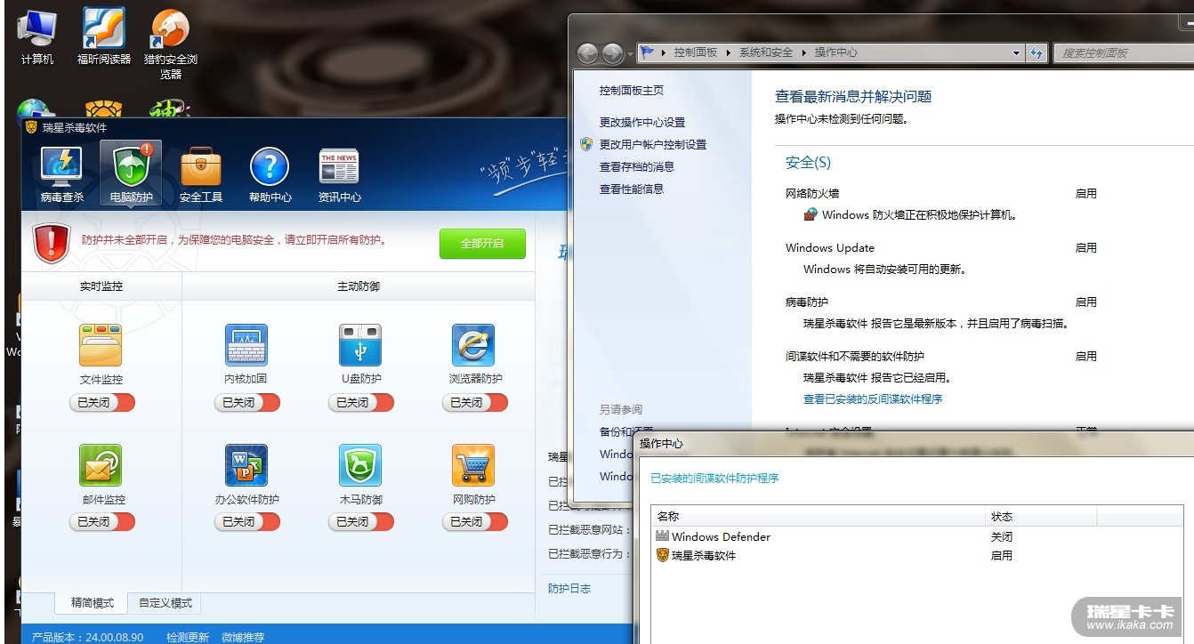
Task: Click the 邮件监控 envelope icon
Action: [101, 465]
